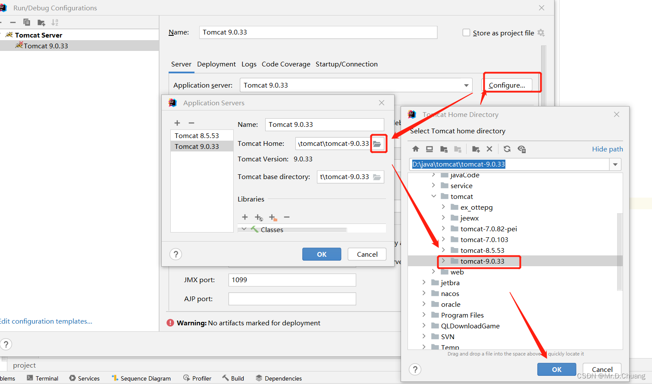Image resolution: width=652 pixels, height=384 pixels.
Task: Expand the tomcat-9.0.33 folder
Action: (x=443, y=261)
